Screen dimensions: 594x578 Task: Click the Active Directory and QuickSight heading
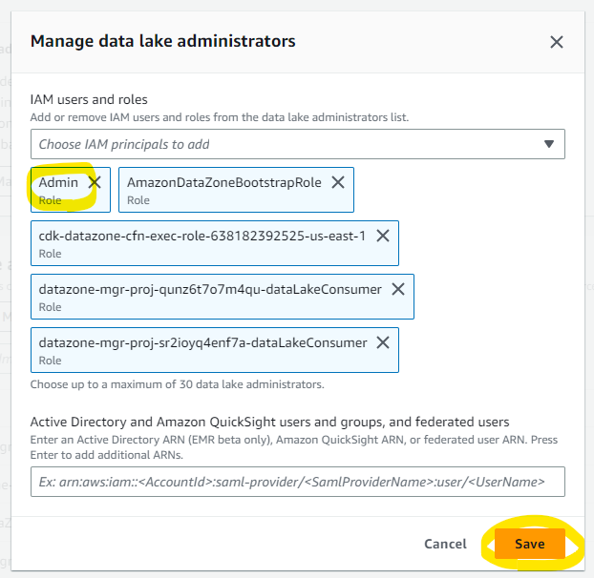(x=269, y=422)
